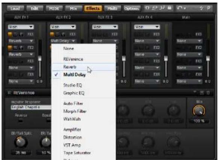Click AUX FX 4 level fader handle

pyautogui.click(x=166, y=58)
